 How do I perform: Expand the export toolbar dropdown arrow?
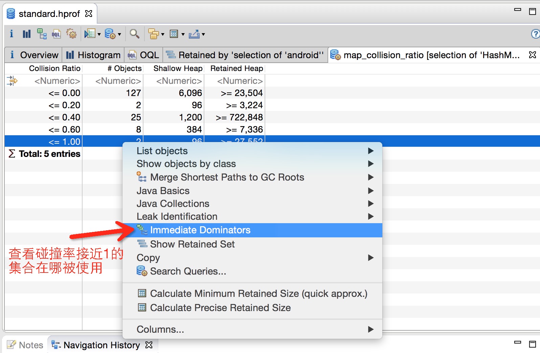pyautogui.click(x=203, y=34)
